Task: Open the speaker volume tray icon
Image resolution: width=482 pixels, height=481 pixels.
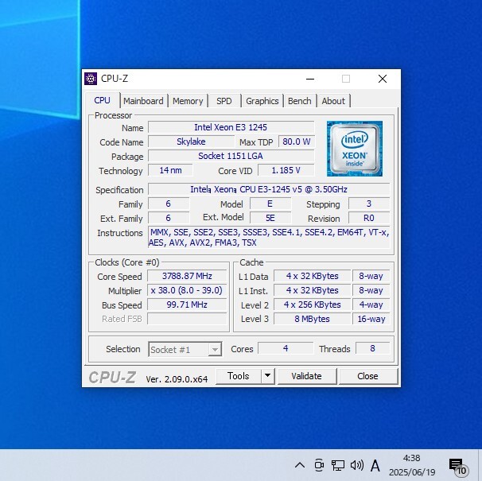Action: [x=356, y=465]
